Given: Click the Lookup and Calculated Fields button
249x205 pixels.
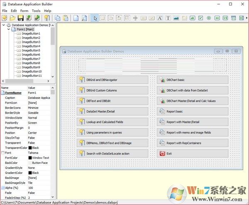Looking at the screenshot, I should (112, 122).
